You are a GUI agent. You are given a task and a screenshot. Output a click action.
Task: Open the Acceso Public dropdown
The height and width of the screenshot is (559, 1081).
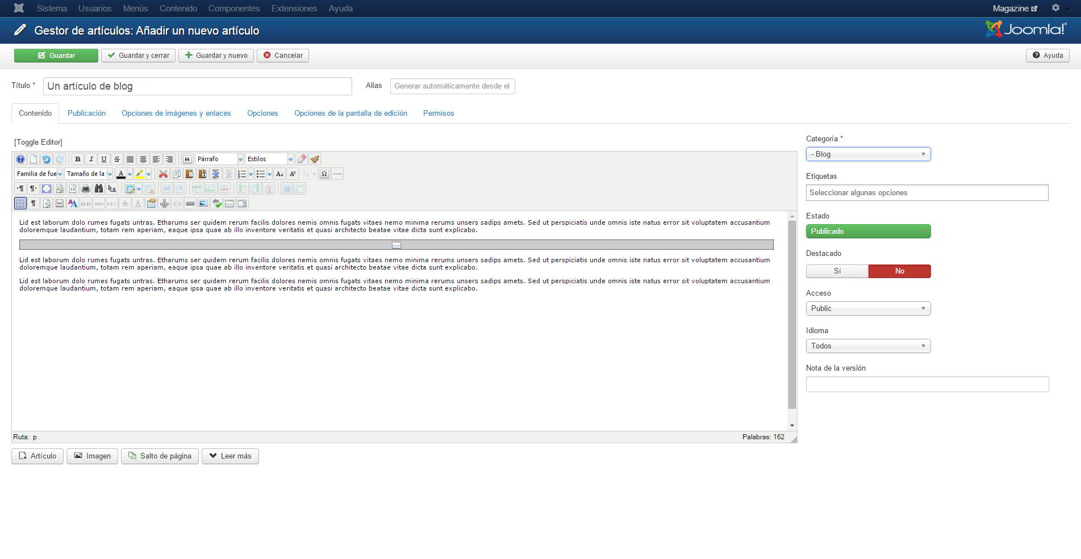pos(868,309)
